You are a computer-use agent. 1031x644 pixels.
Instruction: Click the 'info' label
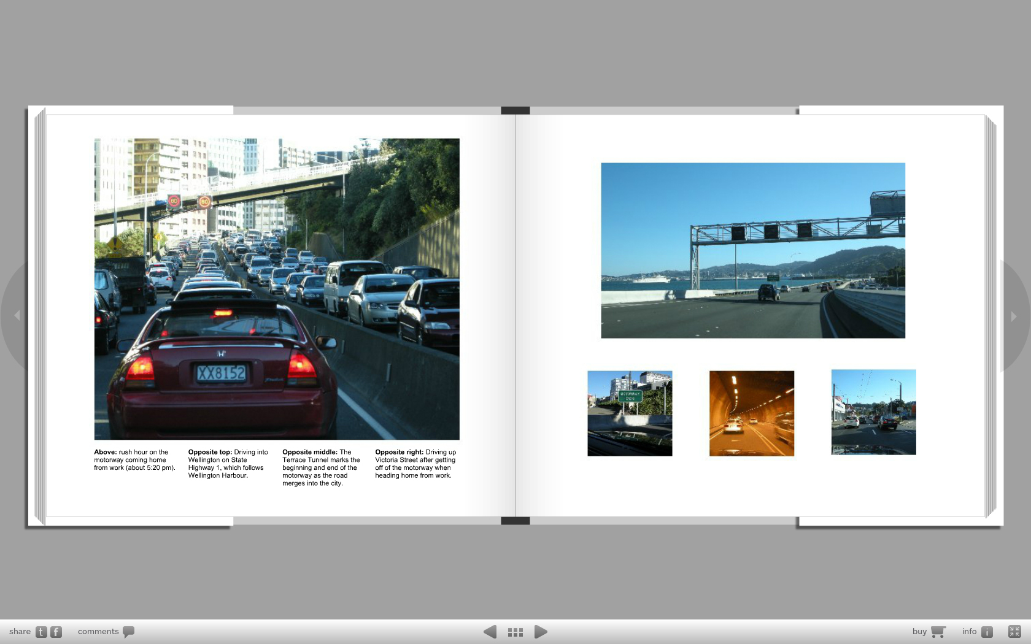(969, 632)
